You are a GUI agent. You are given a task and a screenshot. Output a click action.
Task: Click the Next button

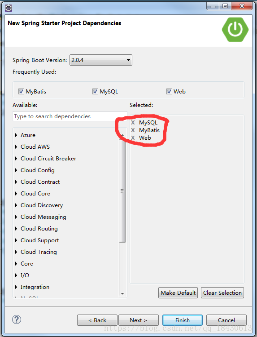(x=139, y=320)
